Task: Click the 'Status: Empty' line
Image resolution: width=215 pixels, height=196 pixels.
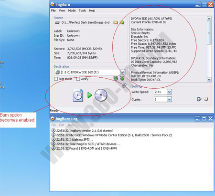Action: [x=140, y=33]
